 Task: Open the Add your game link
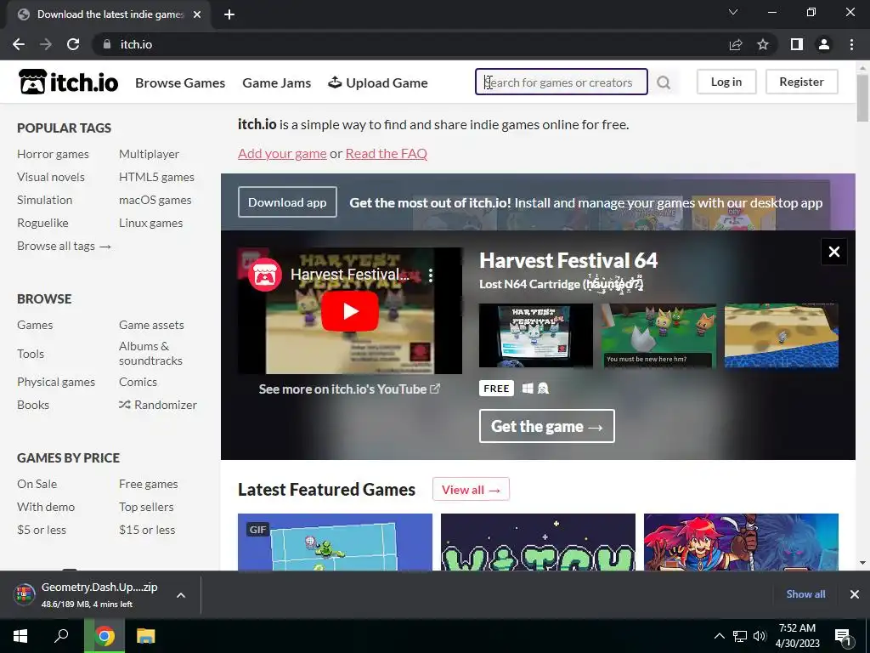coord(282,153)
